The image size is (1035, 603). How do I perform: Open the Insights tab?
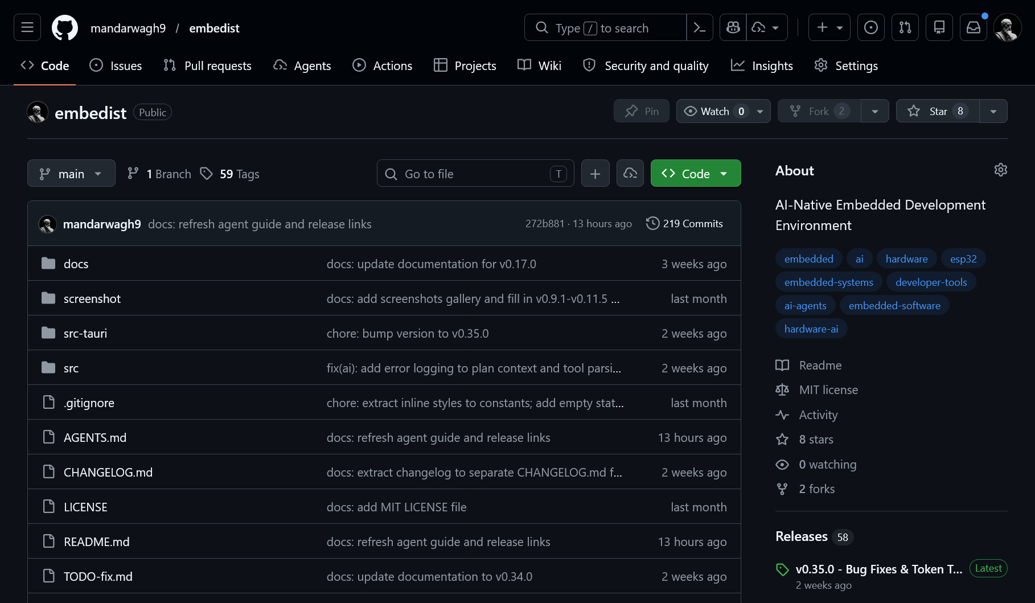tap(762, 65)
